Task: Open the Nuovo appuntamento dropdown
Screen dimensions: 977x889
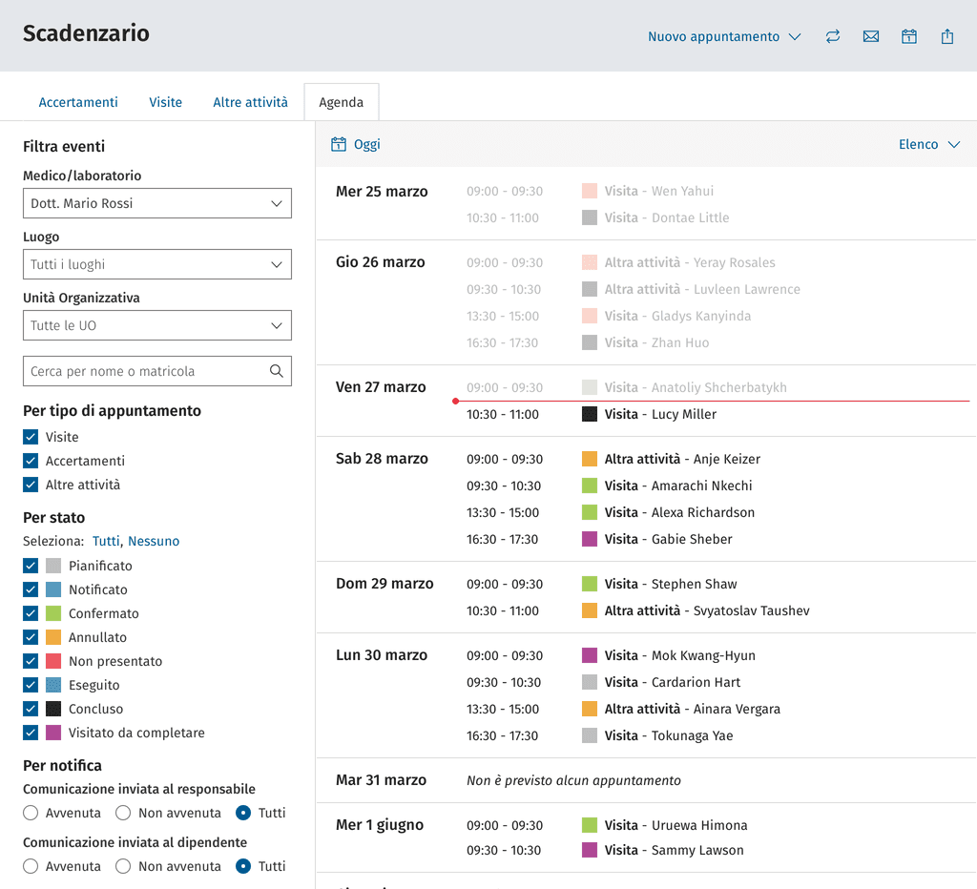Action: point(724,37)
